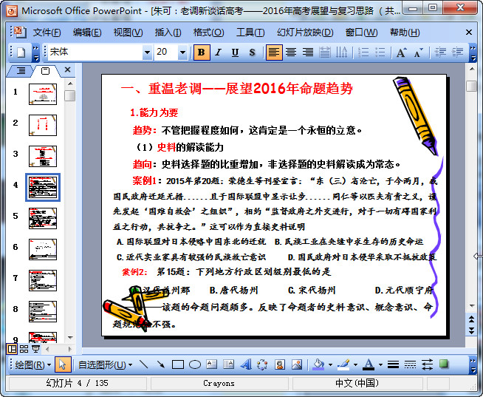Viewport: 483px width, 397px height.
Task: Toggle numbered list
Action: coord(363,52)
